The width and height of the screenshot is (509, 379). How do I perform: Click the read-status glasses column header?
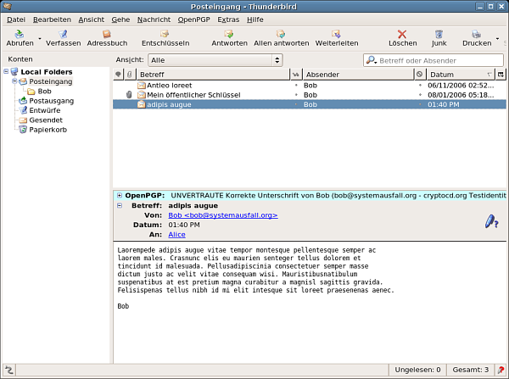click(x=296, y=75)
